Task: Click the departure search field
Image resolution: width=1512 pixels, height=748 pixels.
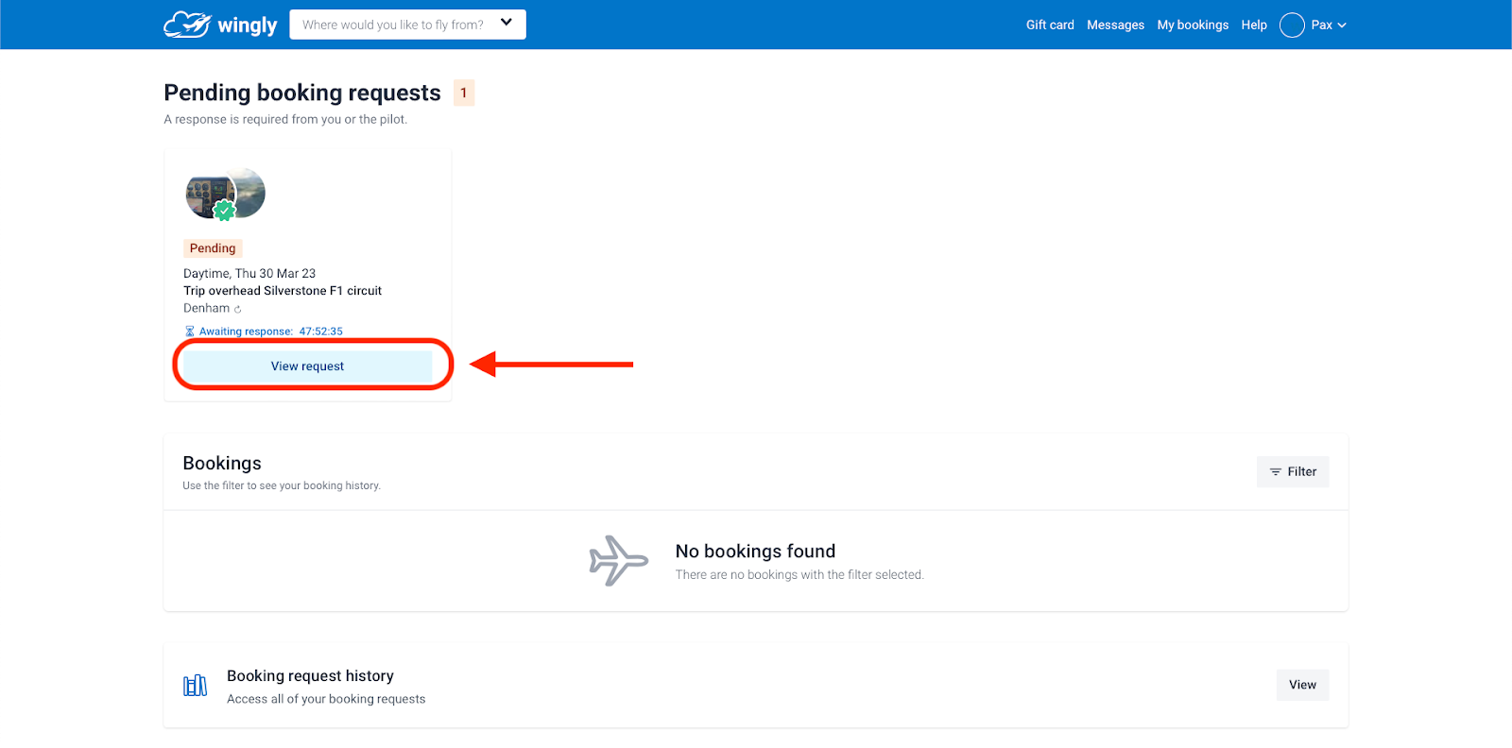Action: click(x=407, y=25)
